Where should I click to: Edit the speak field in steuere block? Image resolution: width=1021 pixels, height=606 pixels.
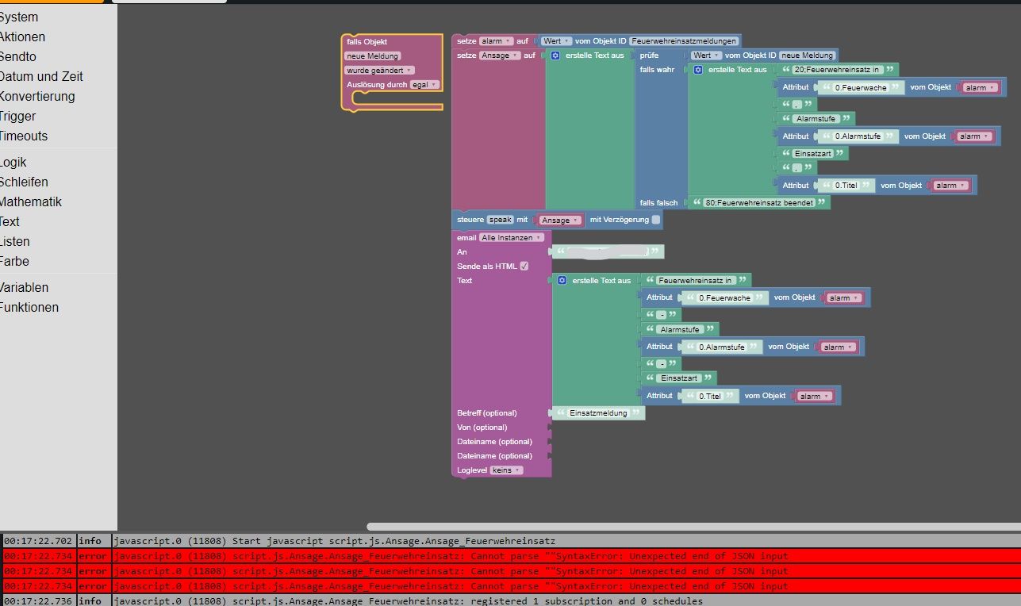tap(501, 220)
